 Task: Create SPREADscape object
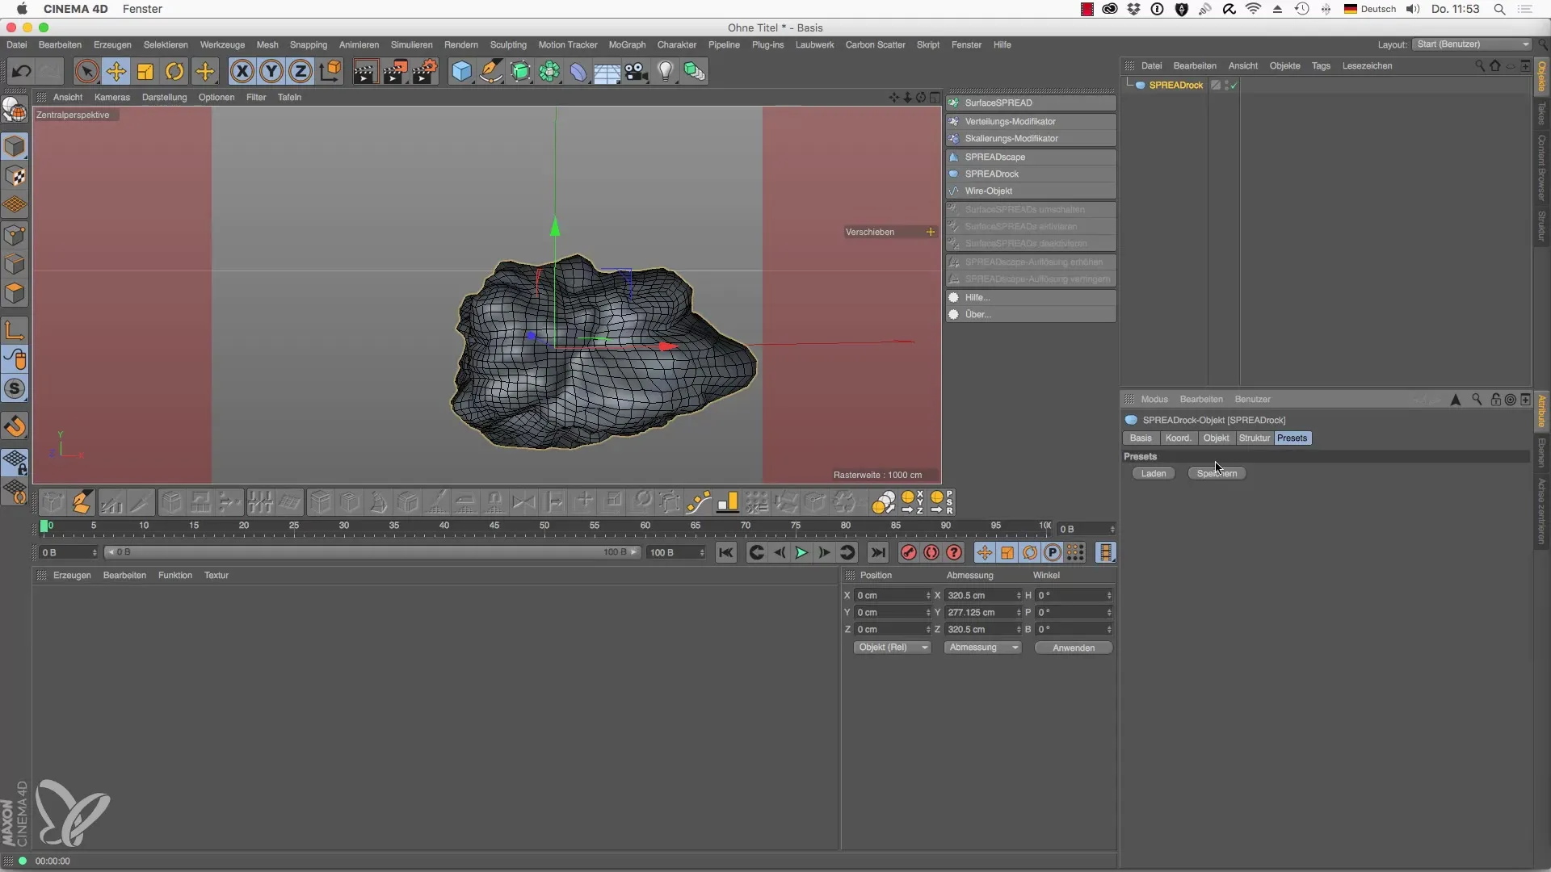point(1032,157)
